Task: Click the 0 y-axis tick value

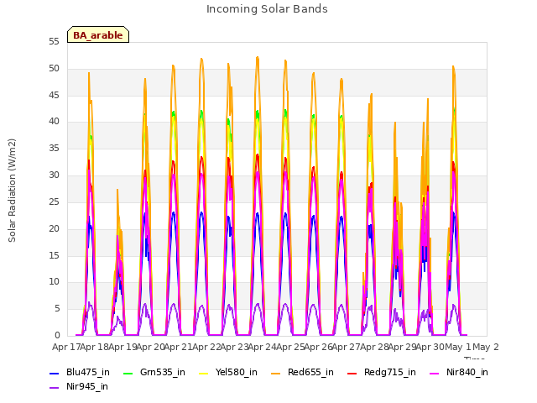Action: coord(57,336)
